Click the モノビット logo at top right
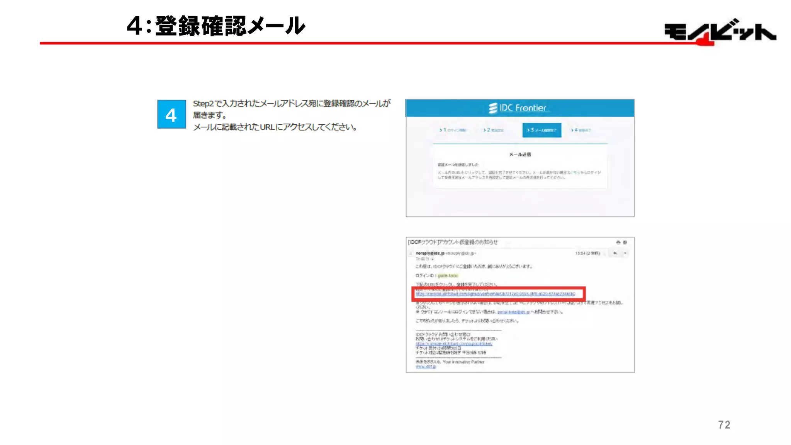Image resolution: width=791 pixels, height=445 pixels. pyautogui.click(x=720, y=32)
